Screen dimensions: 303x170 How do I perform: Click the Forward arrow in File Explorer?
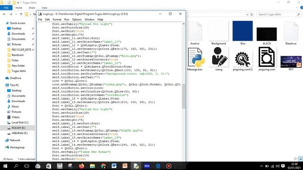(11, 14)
